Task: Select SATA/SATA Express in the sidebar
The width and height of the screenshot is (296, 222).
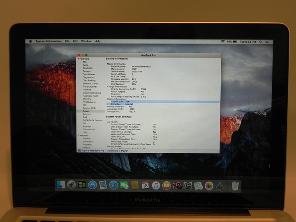Action: 92,120
